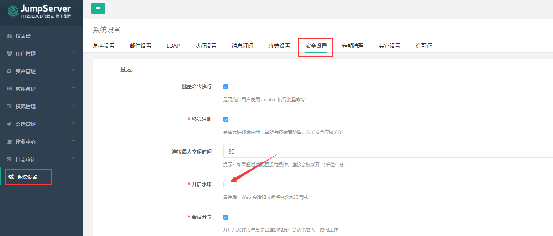This screenshot has height=236, width=553.
Task: Open the 定期清理 settings page
Action: pyautogui.click(x=353, y=45)
